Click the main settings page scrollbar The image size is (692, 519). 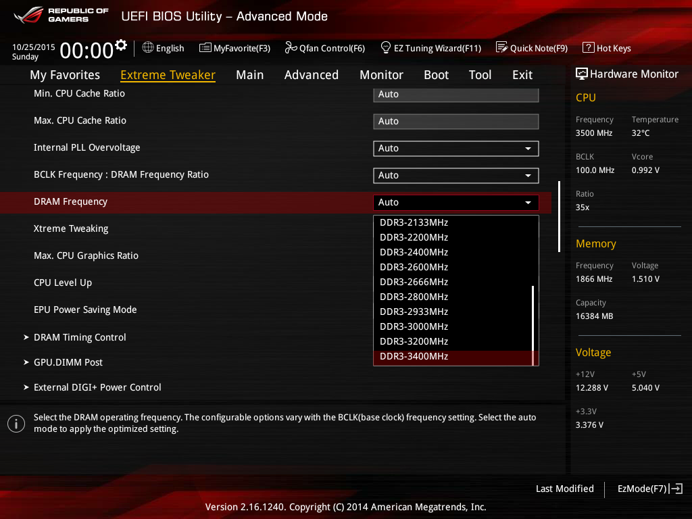point(559,217)
